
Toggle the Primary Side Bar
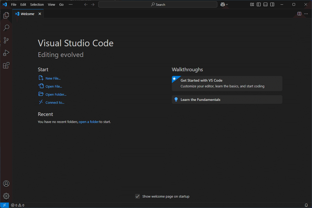(259, 4)
